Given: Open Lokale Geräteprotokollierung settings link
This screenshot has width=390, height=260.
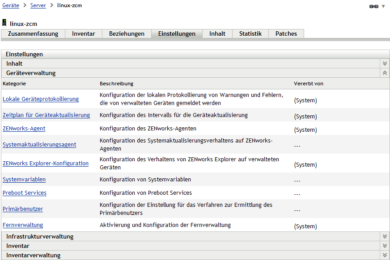Looking at the screenshot, I should tap(41, 99).
